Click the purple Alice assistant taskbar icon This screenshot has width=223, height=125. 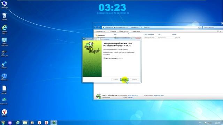pyautogui.click(x=10, y=123)
